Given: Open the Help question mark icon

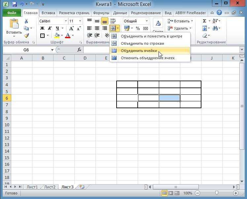Looking at the screenshot, I should [x=219, y=12].
